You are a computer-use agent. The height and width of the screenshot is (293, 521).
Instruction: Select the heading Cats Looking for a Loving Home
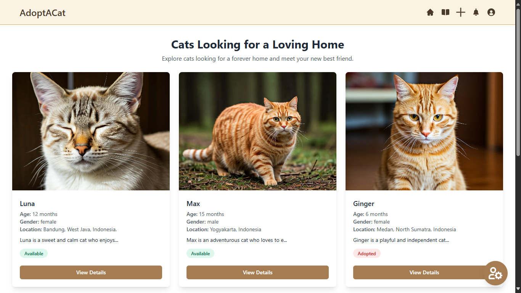pyautogui.click(x=258, y=45)
